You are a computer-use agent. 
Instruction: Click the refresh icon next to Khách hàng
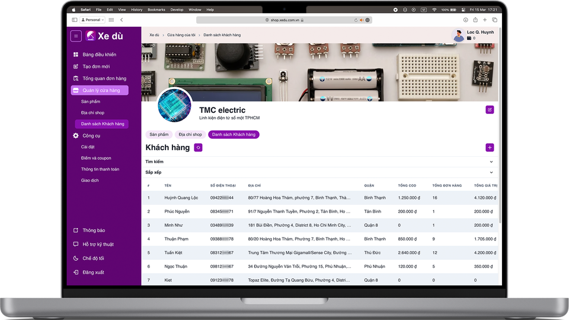[198, 148]
